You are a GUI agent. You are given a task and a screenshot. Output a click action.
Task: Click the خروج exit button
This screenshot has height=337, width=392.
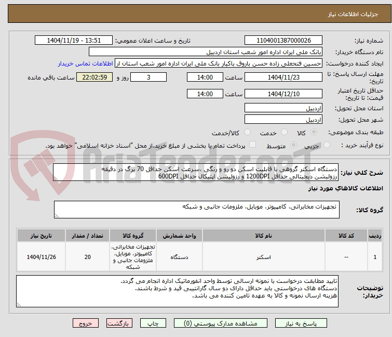[86, 323]
